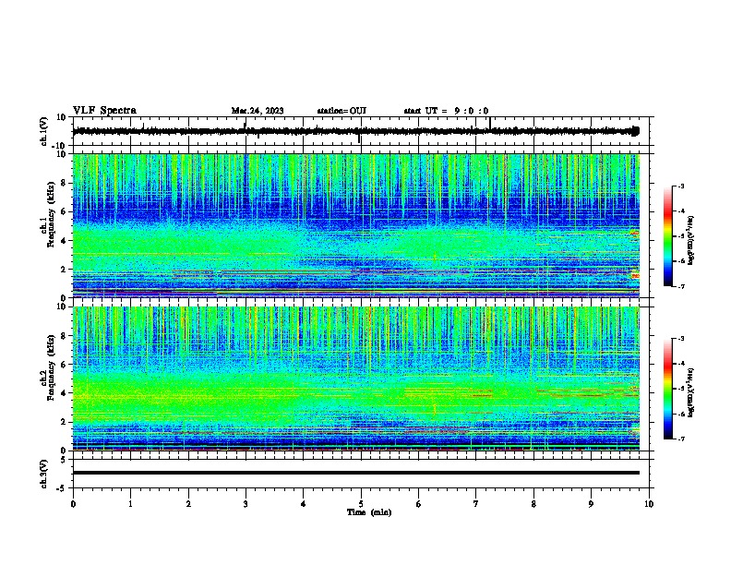Click ch.2 color bar log(PSD) label

[690, 393]
